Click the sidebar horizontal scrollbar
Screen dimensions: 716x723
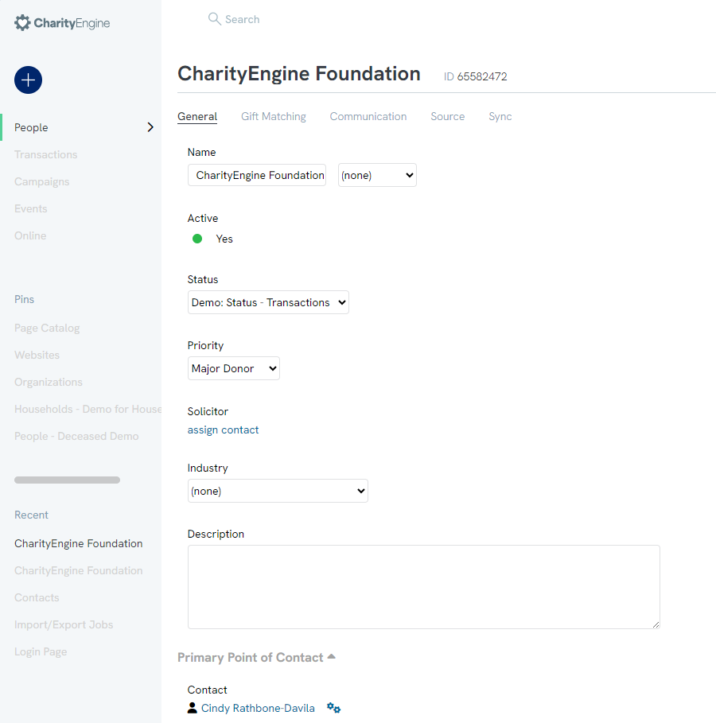pos(67,480)
